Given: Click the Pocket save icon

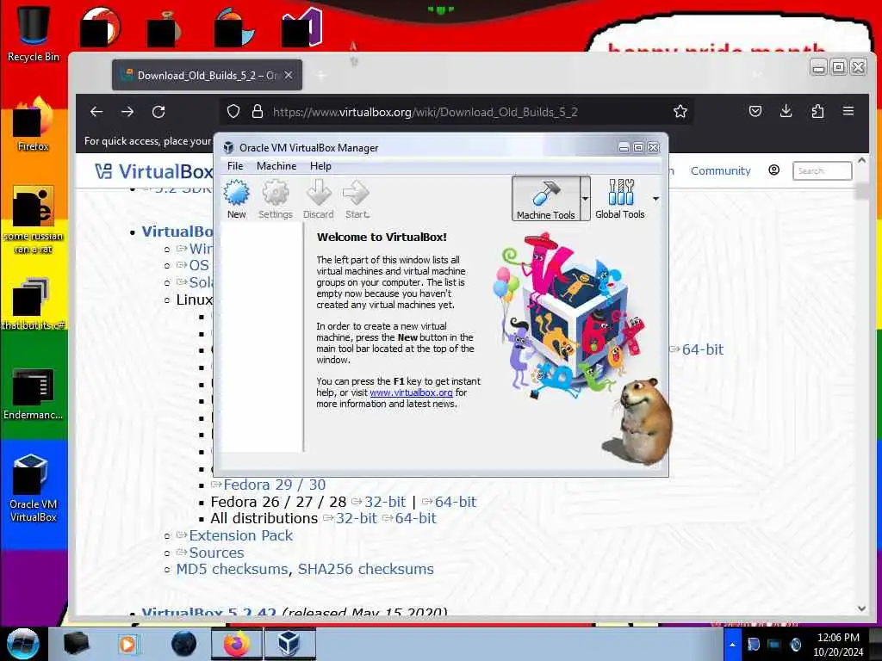Looking at the screenshot, I should (x=755, y=111).
